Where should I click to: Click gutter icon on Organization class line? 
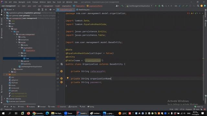[61, 64]
